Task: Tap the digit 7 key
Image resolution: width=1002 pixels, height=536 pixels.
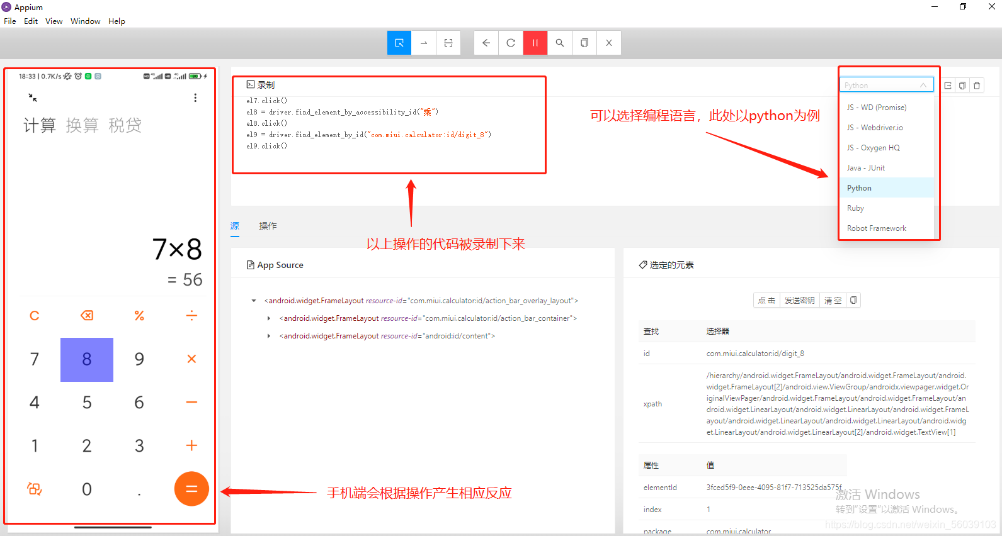Action: [35, 359]
